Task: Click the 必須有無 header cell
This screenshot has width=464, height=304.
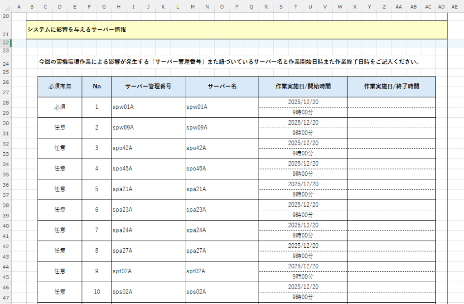Action: click(x=60, y=86)
